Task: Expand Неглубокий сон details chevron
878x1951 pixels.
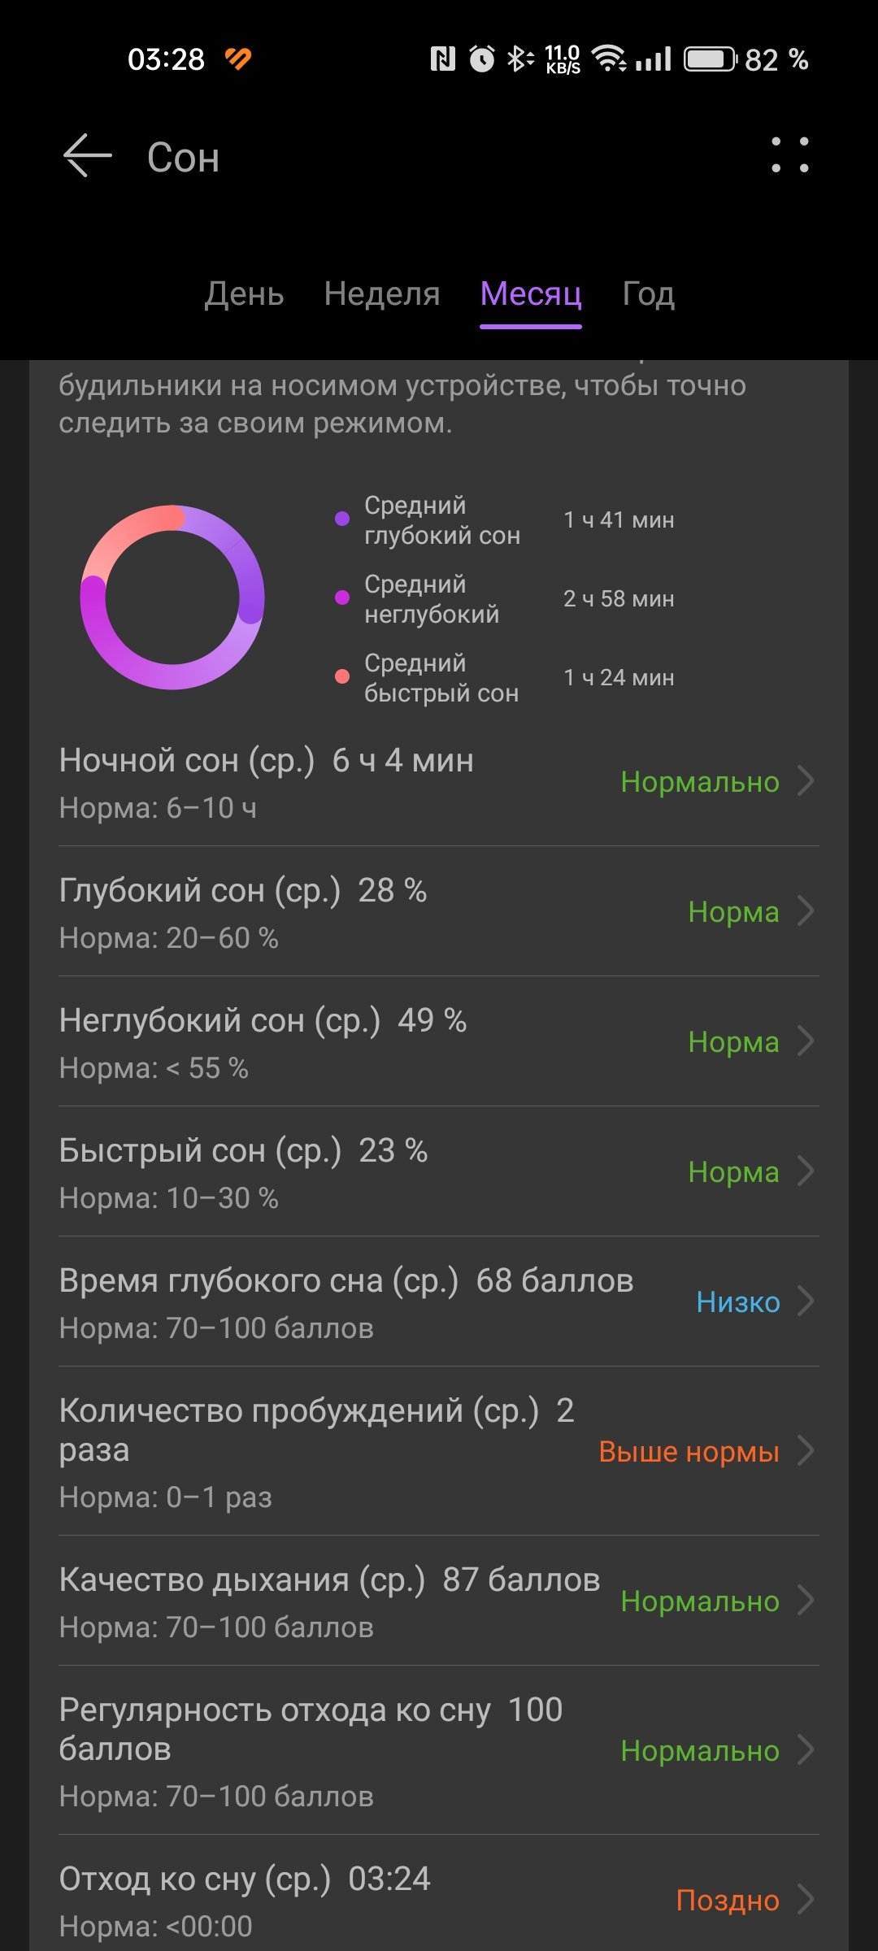Action: point(806,1041)
